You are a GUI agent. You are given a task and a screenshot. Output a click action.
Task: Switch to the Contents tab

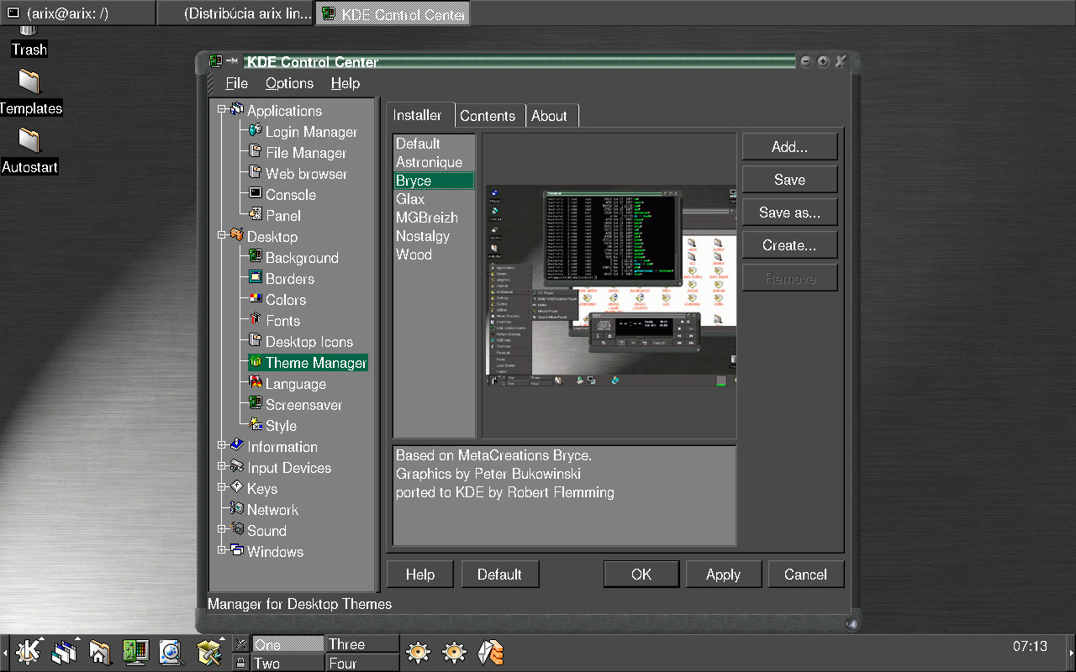tap(488, 116)
